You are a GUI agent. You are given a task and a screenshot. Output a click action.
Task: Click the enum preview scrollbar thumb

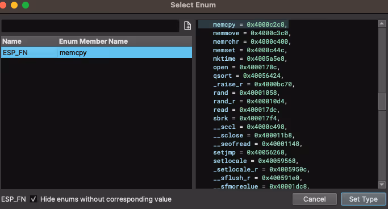pos(382,101)
